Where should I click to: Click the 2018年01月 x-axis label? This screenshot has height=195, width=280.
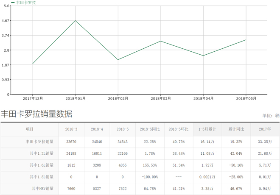click(x=76, y=98)
